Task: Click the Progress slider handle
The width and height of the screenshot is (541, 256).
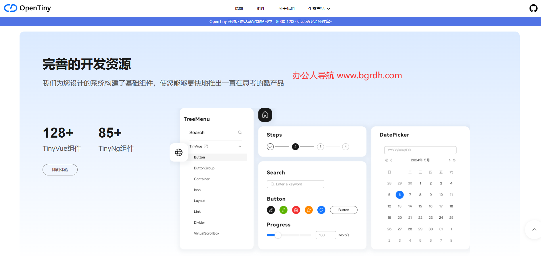Action: 278,235
